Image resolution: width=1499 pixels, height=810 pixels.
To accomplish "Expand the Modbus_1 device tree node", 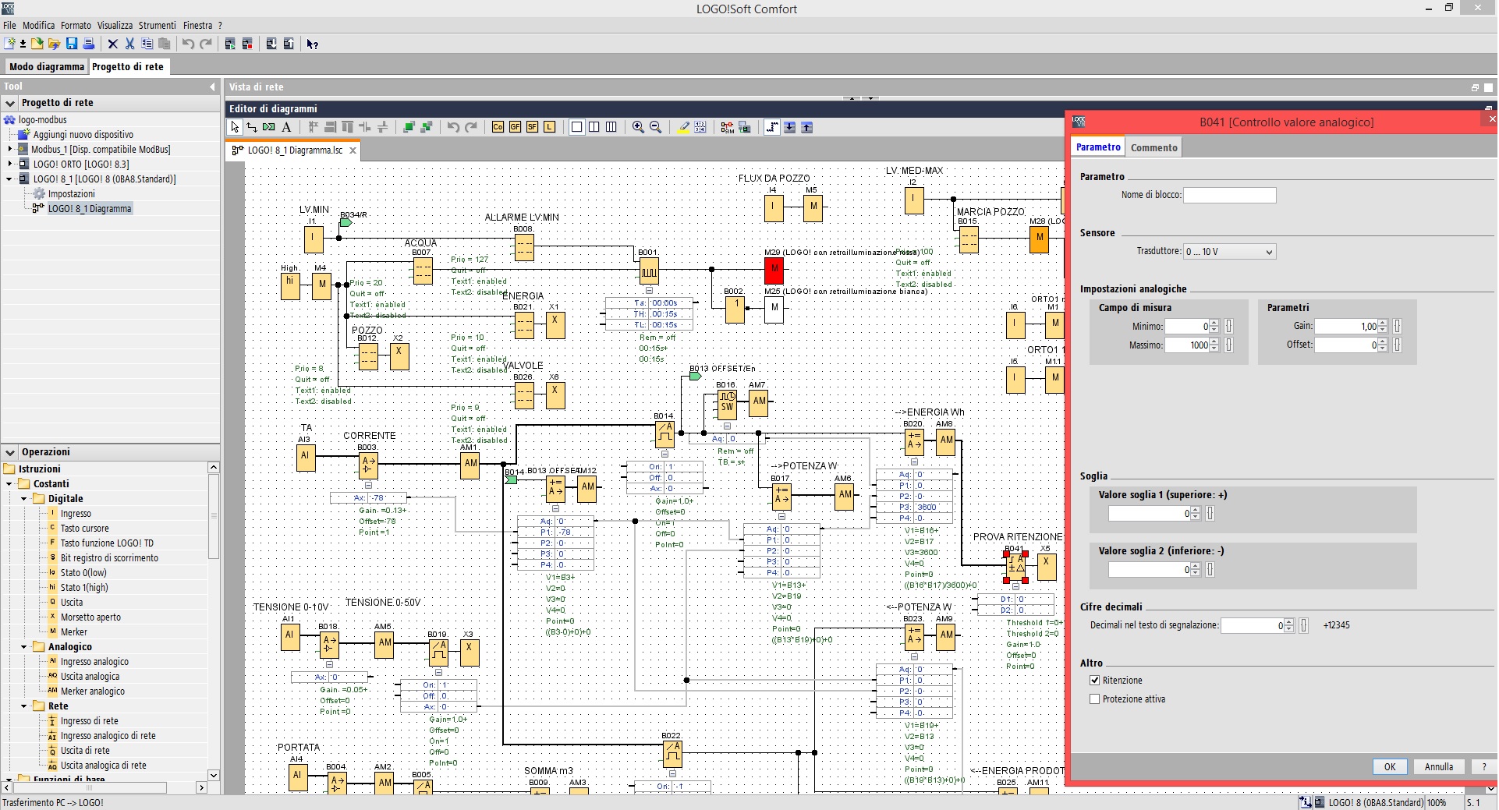I will point(10,149).
